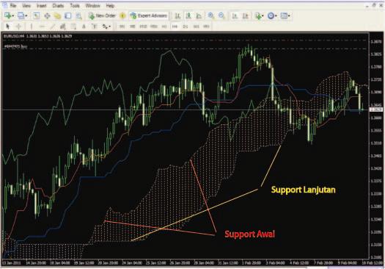Select the M30 timeframe button

tap(154, 26)
